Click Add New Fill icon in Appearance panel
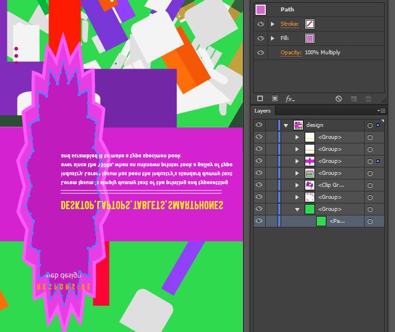Viewport: 395px width, 332px height. 275,99
